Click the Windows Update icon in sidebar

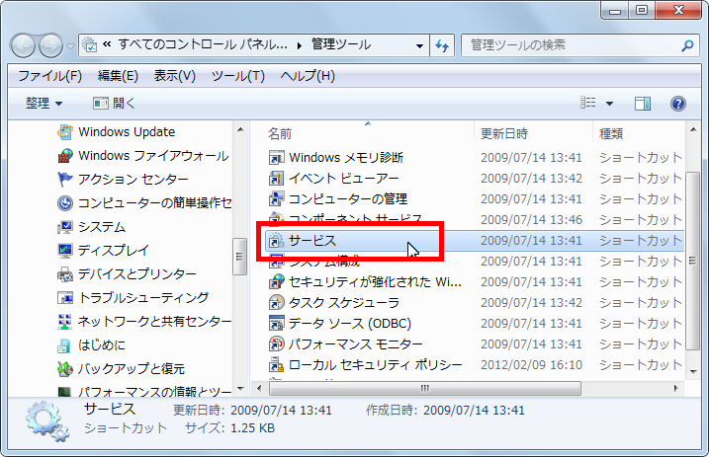65,131
